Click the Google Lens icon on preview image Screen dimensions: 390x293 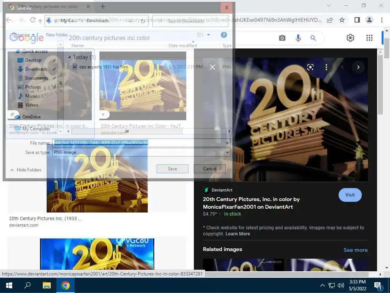[x=310, y=67]
